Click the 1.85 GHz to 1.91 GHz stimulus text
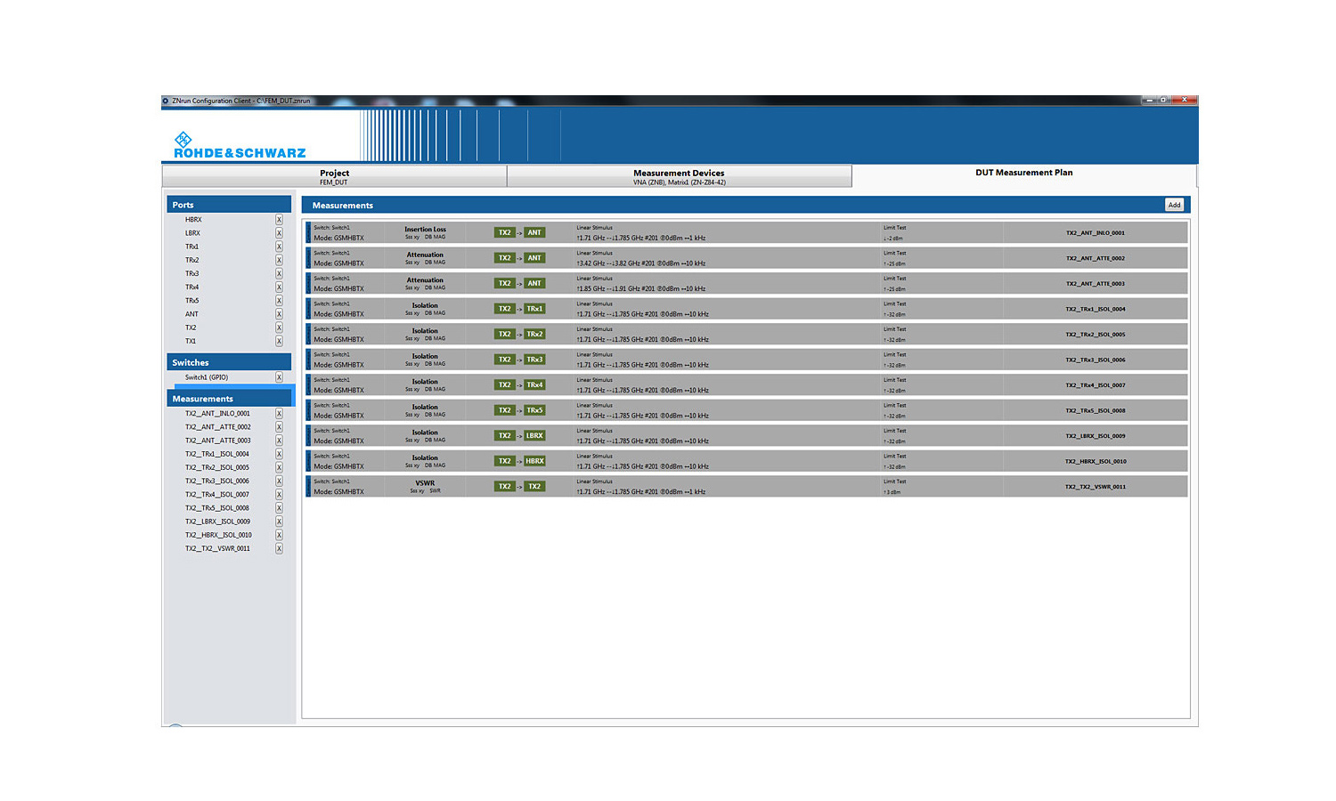 coord(641,288)
